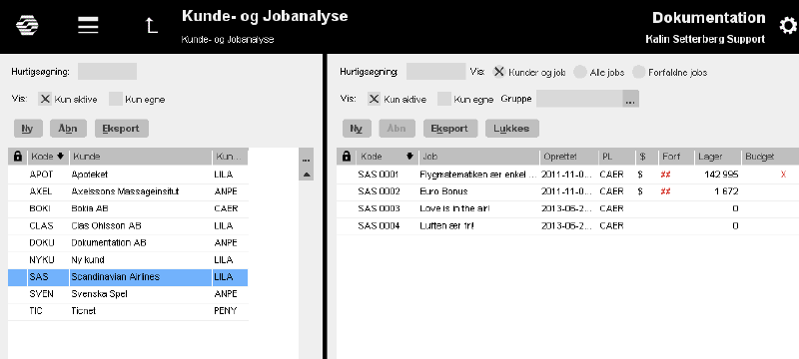Viewport: 799px width, 359px height.
Task: Select job SAS 0001 Flygmatematiken
Action: pos(567,175)
